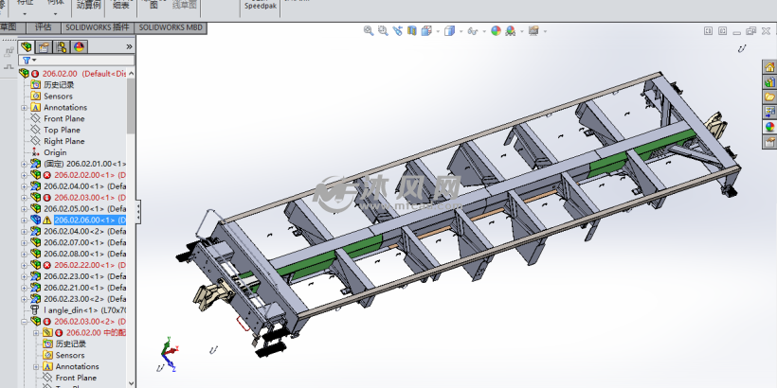The image size is (777, 388).
Task: Switch to PropertyManager tab
Action: pos(45,47)
